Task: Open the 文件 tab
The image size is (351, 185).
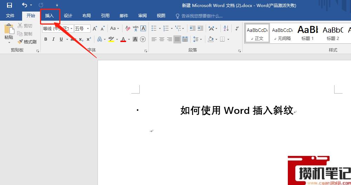Action: (x=10, y=16)
